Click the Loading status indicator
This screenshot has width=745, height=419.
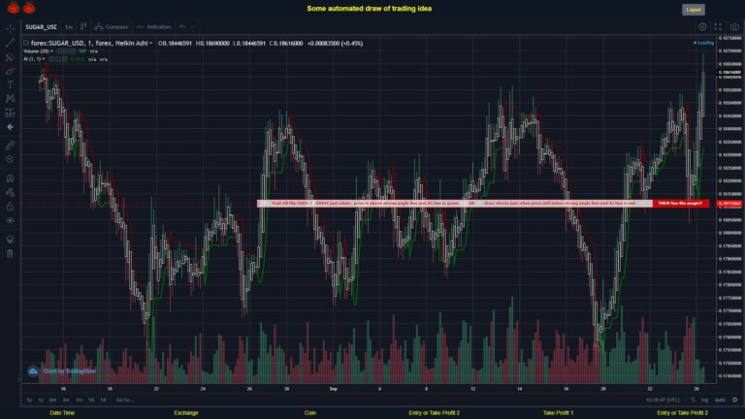pos(703,43)
